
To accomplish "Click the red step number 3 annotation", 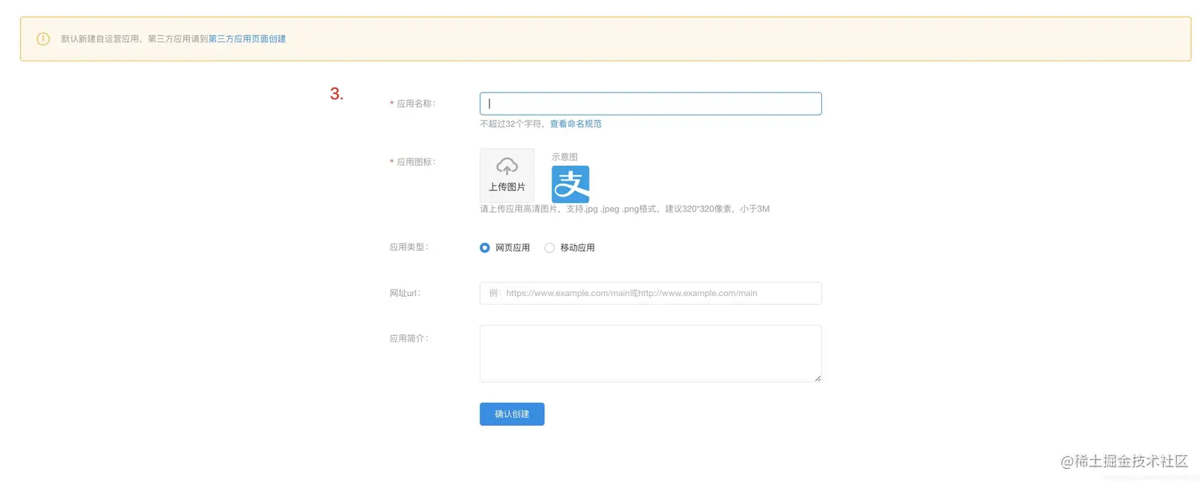I will [337, 93].
